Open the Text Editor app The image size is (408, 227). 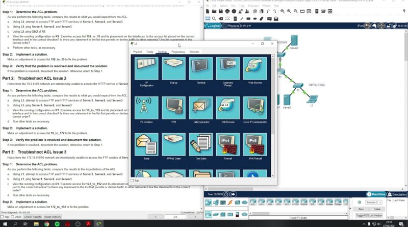200,144
